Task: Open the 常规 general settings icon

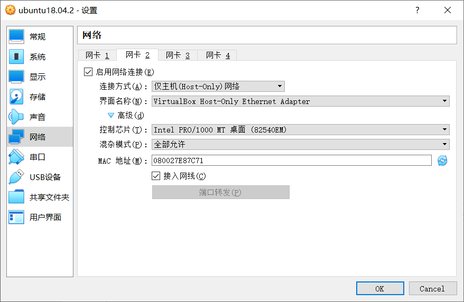Action: click(16, 36)
